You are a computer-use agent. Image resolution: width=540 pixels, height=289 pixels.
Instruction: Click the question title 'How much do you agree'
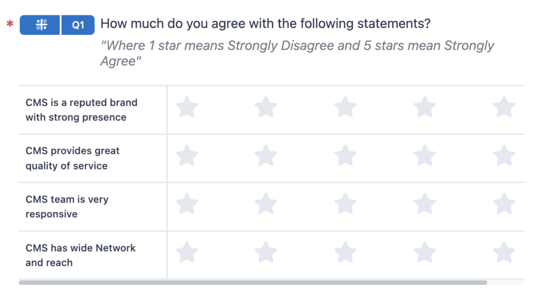pos(265,24)
